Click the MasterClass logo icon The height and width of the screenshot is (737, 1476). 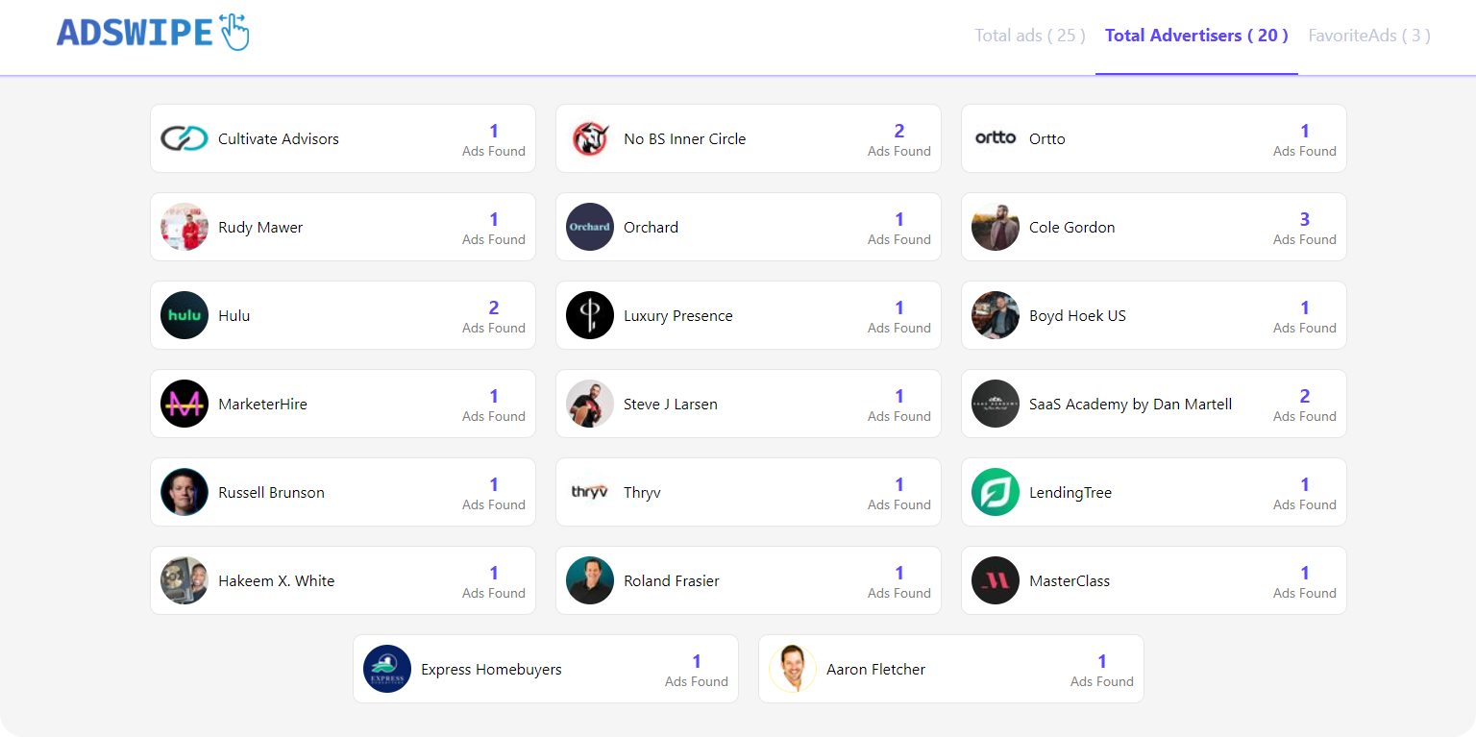click(x=996, y=580)
